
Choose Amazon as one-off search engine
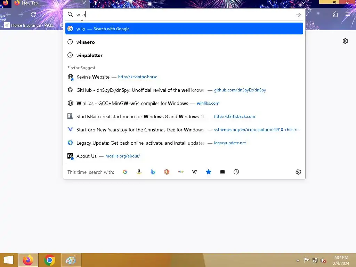(x=139, y=172)
